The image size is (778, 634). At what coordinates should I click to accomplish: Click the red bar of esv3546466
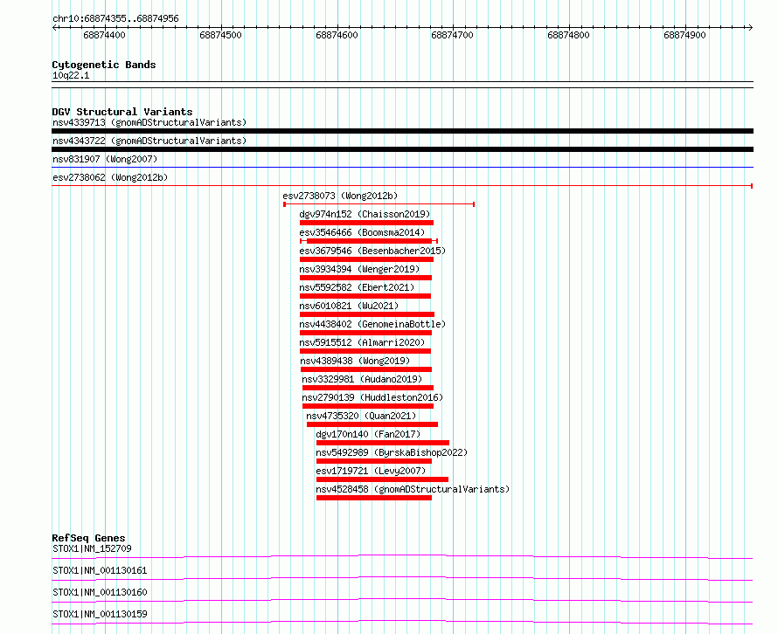[369, 241]
